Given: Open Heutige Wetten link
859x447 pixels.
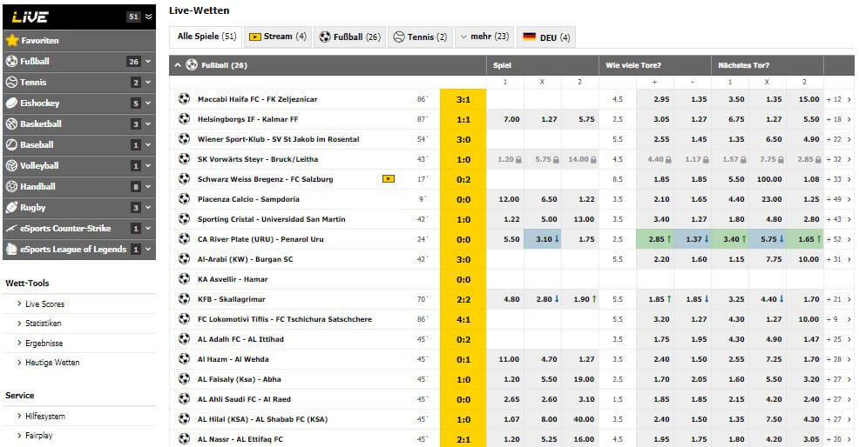Looking at the screenshot, I should pos(52,362).
